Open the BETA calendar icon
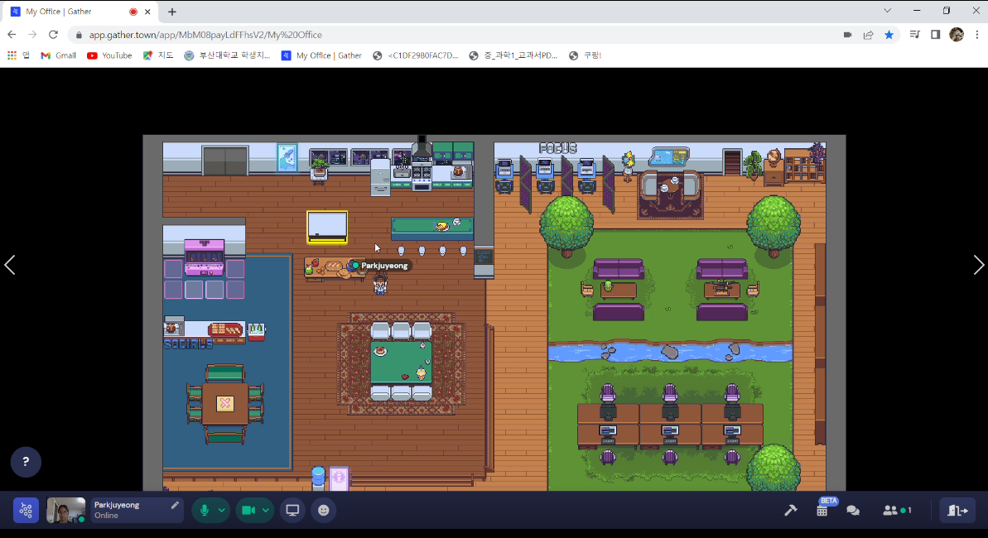 (822, 511)
